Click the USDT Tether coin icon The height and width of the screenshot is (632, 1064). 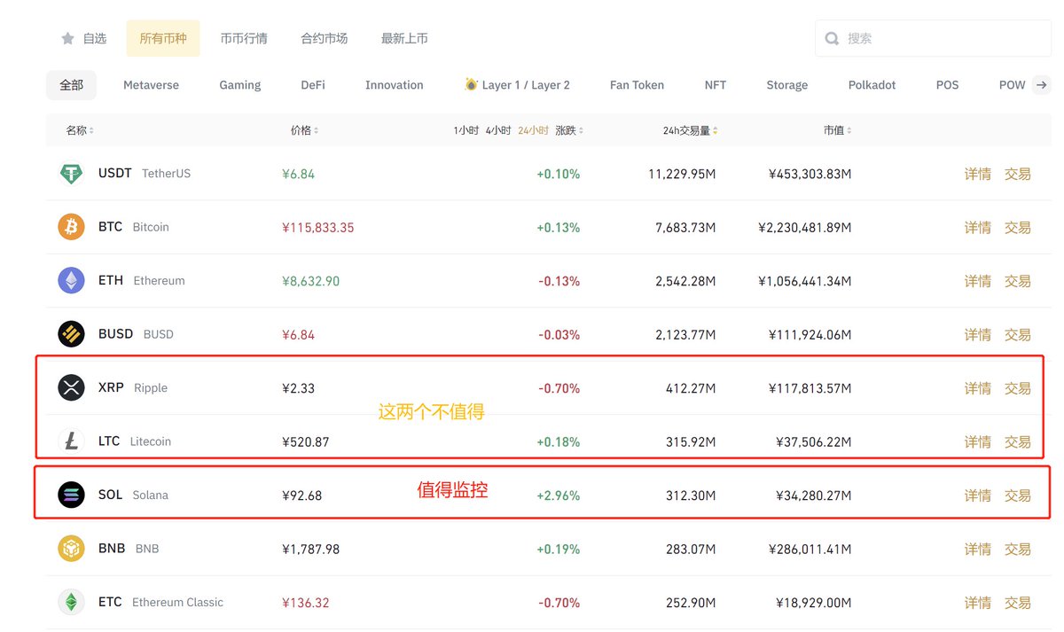tap(71, 174)
